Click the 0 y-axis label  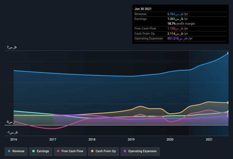(x=11, y=122)
